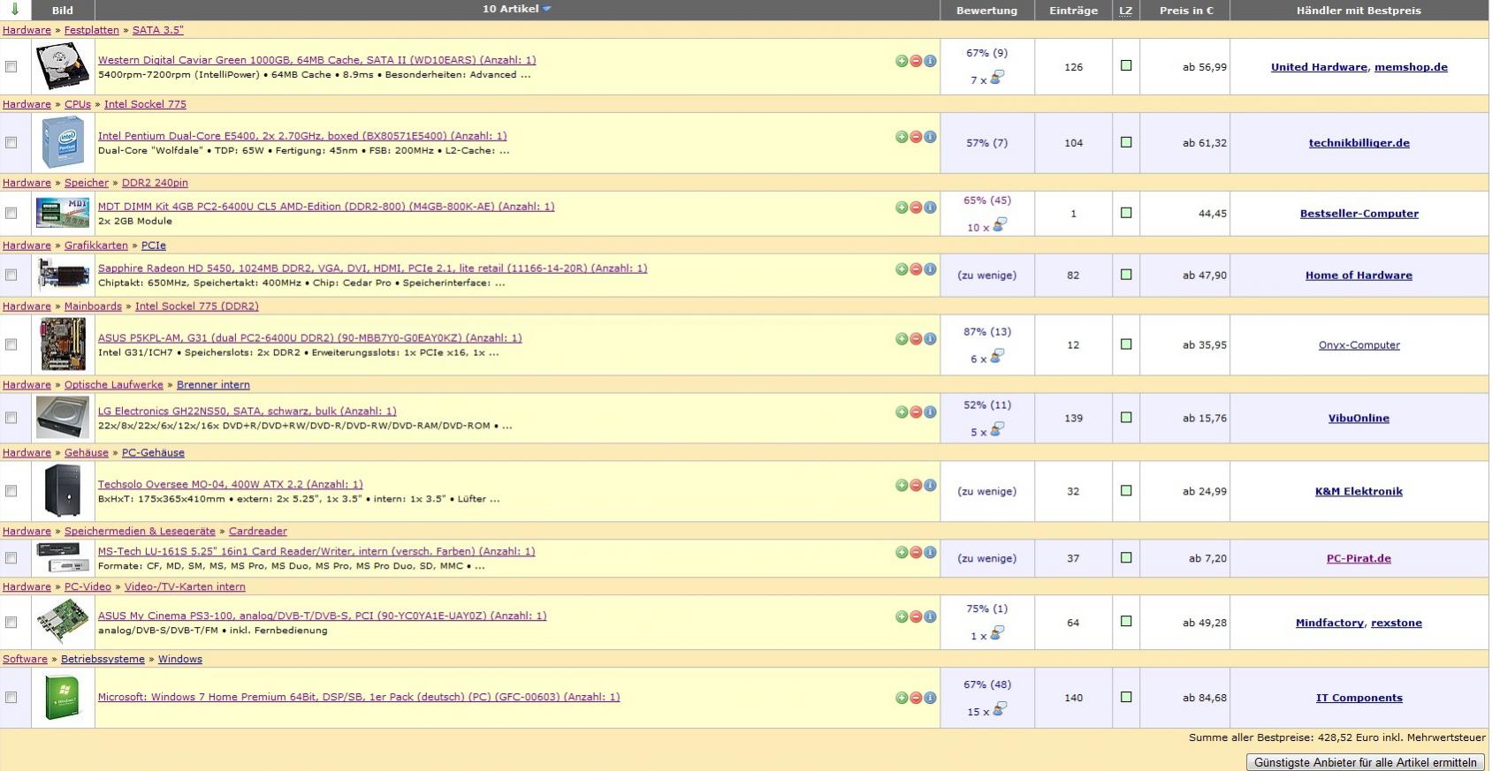Sort by the Einträge column header

[x=1073, y=11]
